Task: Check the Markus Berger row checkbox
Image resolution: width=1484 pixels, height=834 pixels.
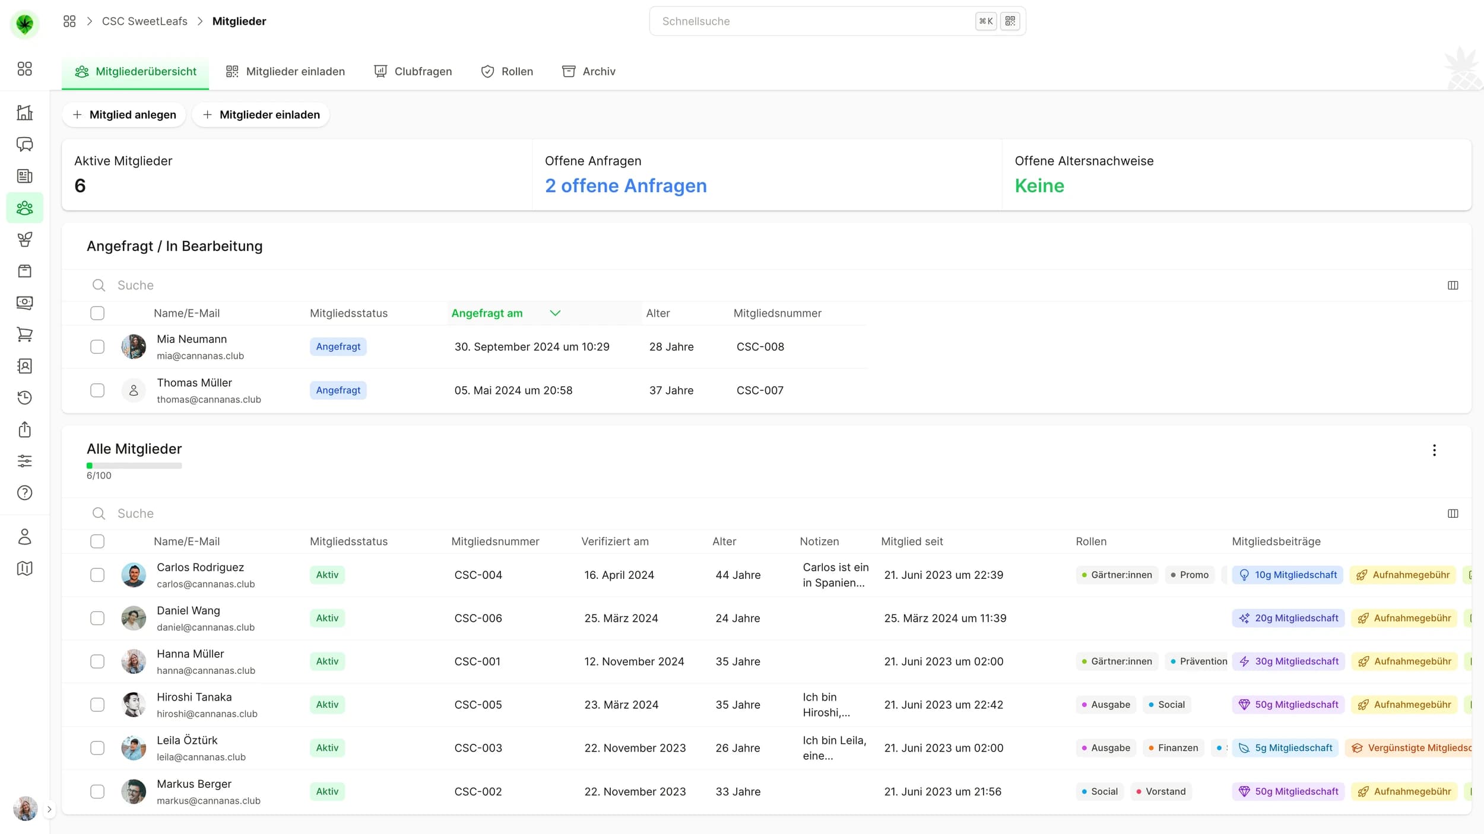Action: coord(97,791)
